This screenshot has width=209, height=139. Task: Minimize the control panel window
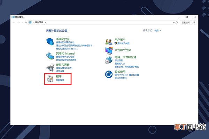[179, 17]
